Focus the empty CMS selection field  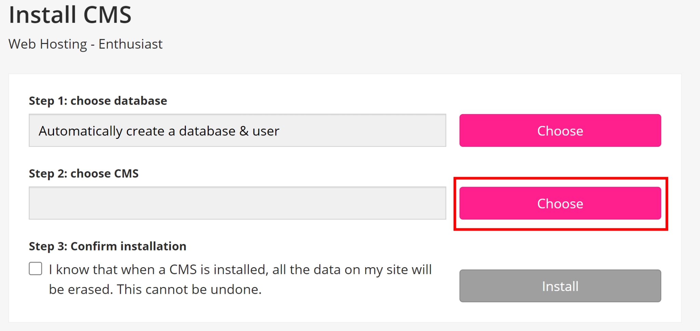point(237,203)
